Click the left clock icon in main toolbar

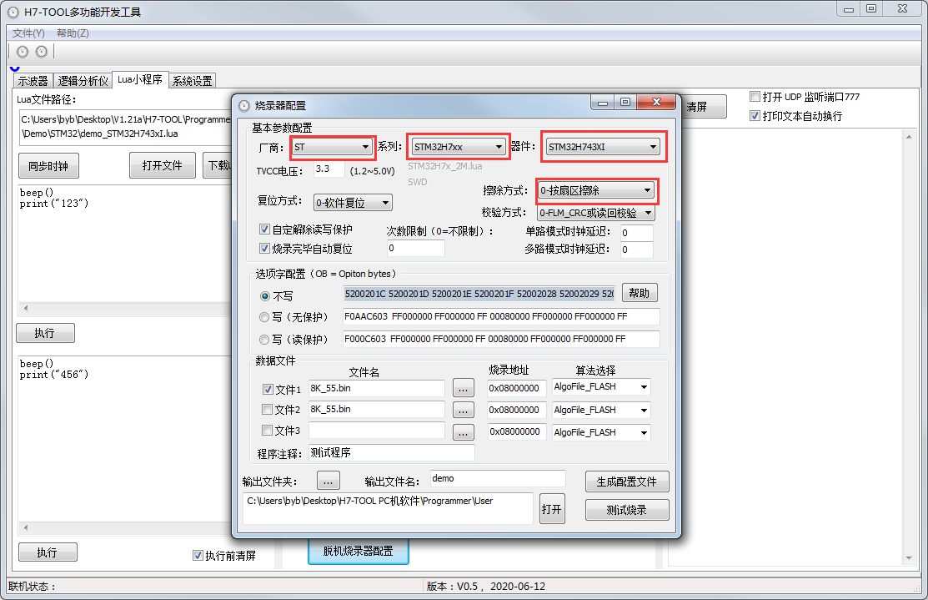click(x=23, y=52)
